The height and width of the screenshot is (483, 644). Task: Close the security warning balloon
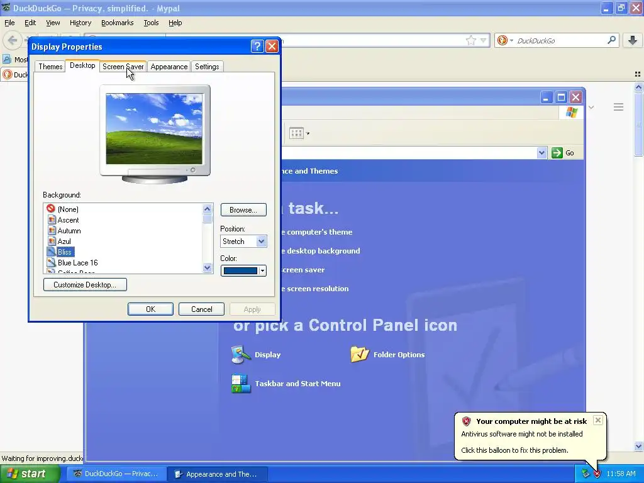point(598,419)
